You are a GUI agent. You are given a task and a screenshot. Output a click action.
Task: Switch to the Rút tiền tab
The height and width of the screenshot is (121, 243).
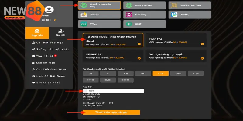(61, 33)
